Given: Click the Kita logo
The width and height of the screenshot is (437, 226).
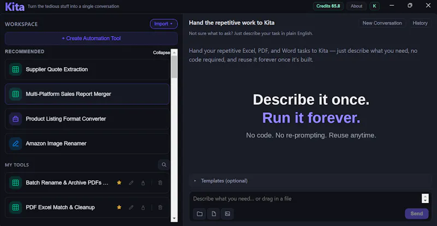Looking at the screenshot, I should click(x=15, y=7).
